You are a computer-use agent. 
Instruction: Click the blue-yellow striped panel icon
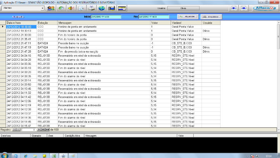tap(122, 8)
